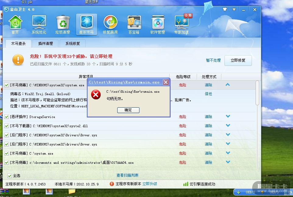Collapse the system32\system.exe details
The width and height of the screenshot is (293, 197).
pyautogui.click(x=228, y=84)
